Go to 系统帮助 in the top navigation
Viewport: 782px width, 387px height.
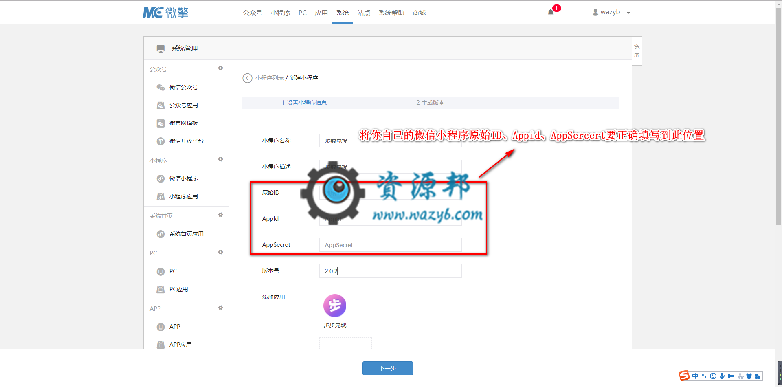[x=391, y=13]
